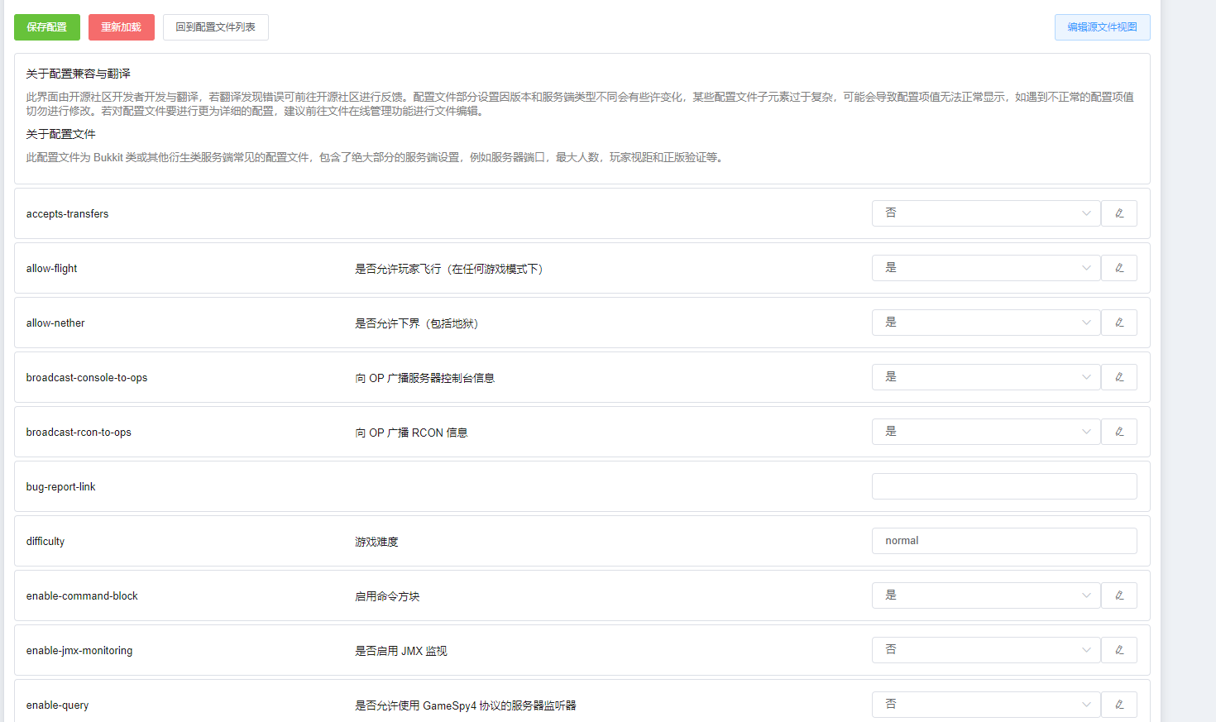Tap the edit icon for broadcast-rcon-to-ops
Screen dimensions: 1216x722
pos(1118,432)
